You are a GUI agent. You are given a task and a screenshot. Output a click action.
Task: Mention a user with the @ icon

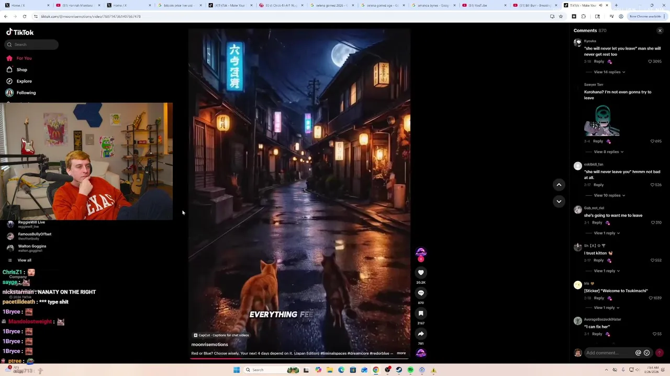[x=638, y=353]
